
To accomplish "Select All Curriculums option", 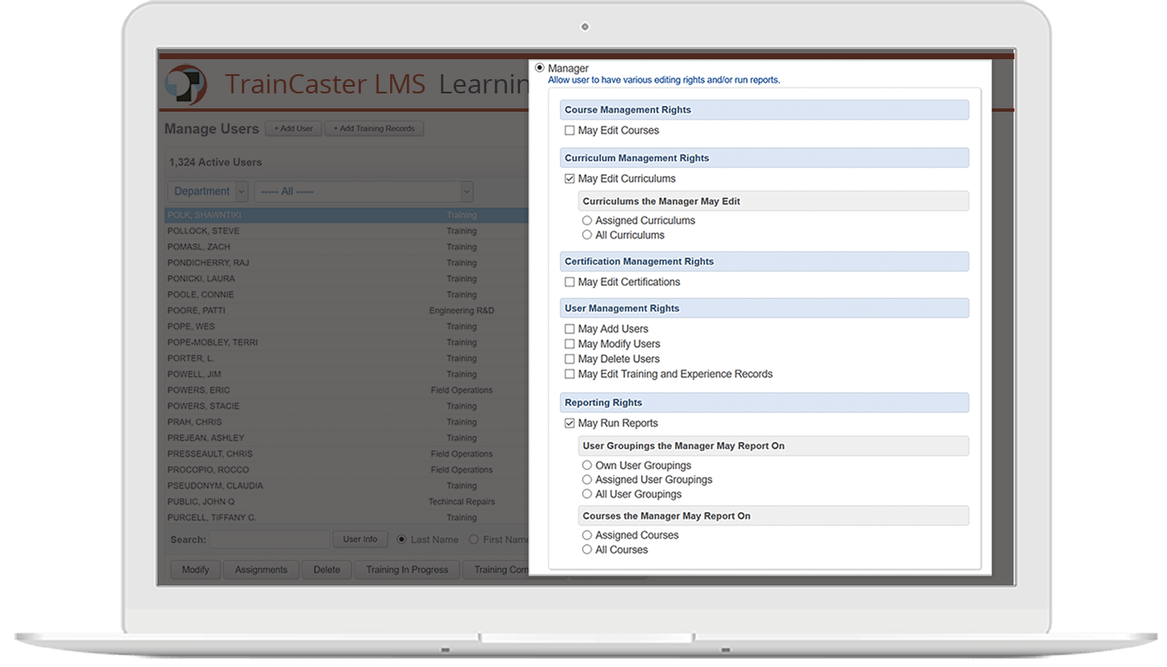I will tap(587, 235).
